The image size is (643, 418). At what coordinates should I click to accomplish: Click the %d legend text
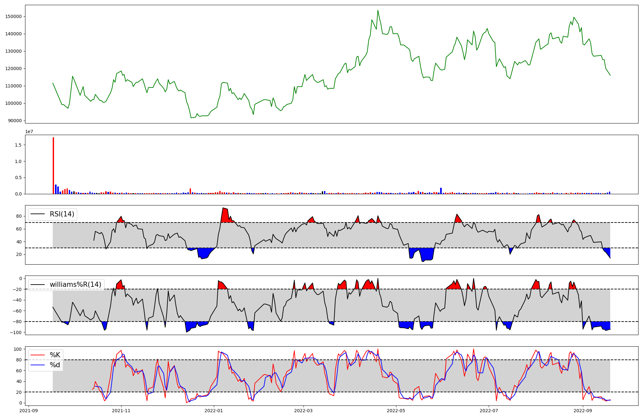(55, 365)
